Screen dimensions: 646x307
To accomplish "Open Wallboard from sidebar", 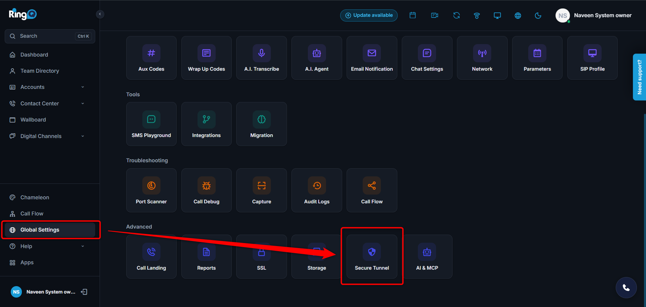I will point(50,120).
